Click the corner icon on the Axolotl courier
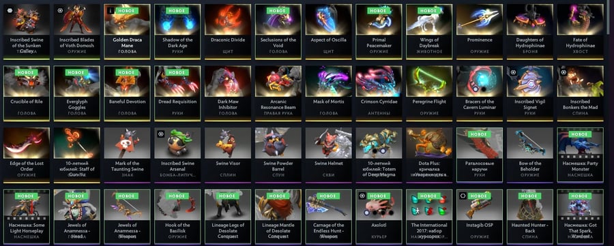This screenshot has height=246, width=614. pos(362,196)
